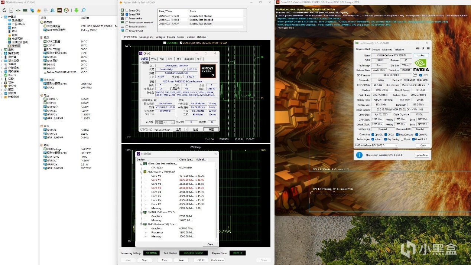Collapse the 计算机 tree node
The width and height of the screenshot is (471, 265).
coord(1,17)
